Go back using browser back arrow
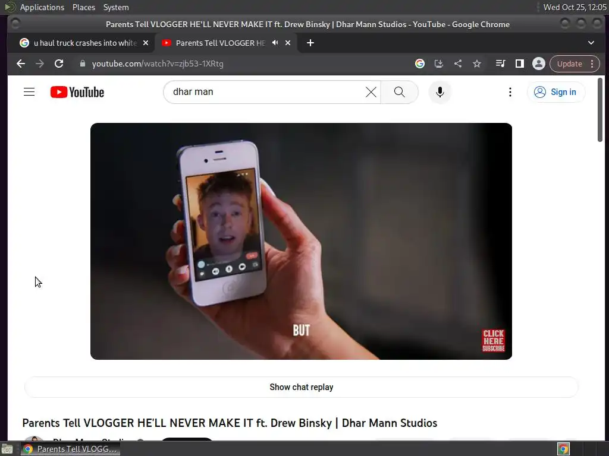The width and height of the screenshot is (609, 456). point(21,64)
